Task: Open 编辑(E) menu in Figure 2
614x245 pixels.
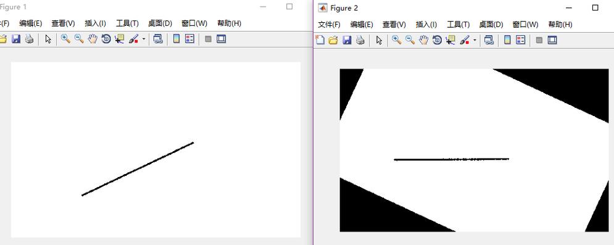Action: (362, 24)
